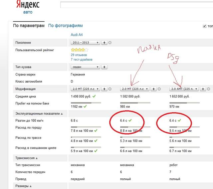Open the 2.0 AMT modification dropdown
The height and width of the screenshot is (189, 213).
pos(184,89)
